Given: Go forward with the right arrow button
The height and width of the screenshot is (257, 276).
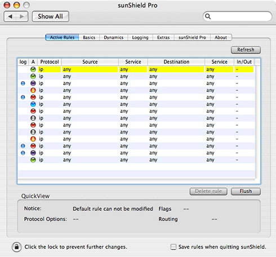Looking at the screenshot, I should point(22,16).
